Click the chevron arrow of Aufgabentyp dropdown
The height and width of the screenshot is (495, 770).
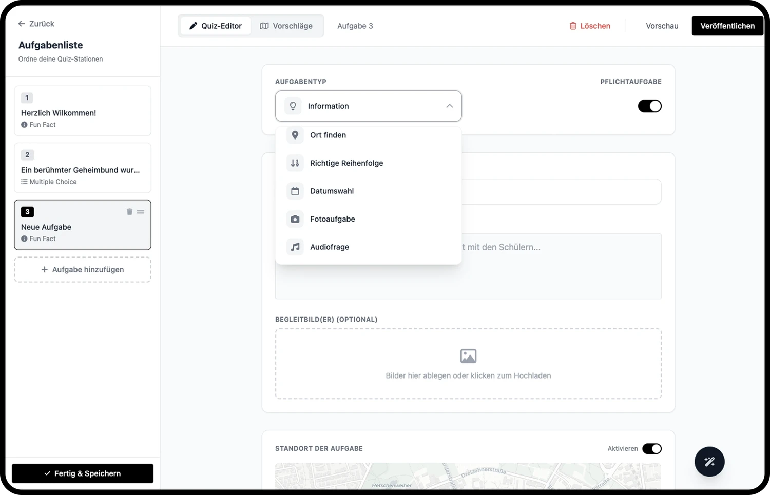(x=450, y=106)
